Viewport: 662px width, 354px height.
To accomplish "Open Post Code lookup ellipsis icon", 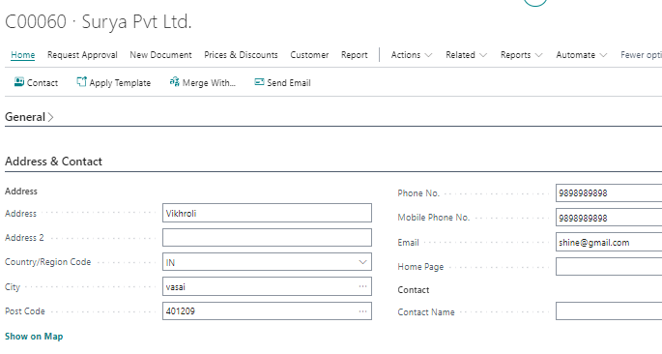I will [x=362, y=311].
